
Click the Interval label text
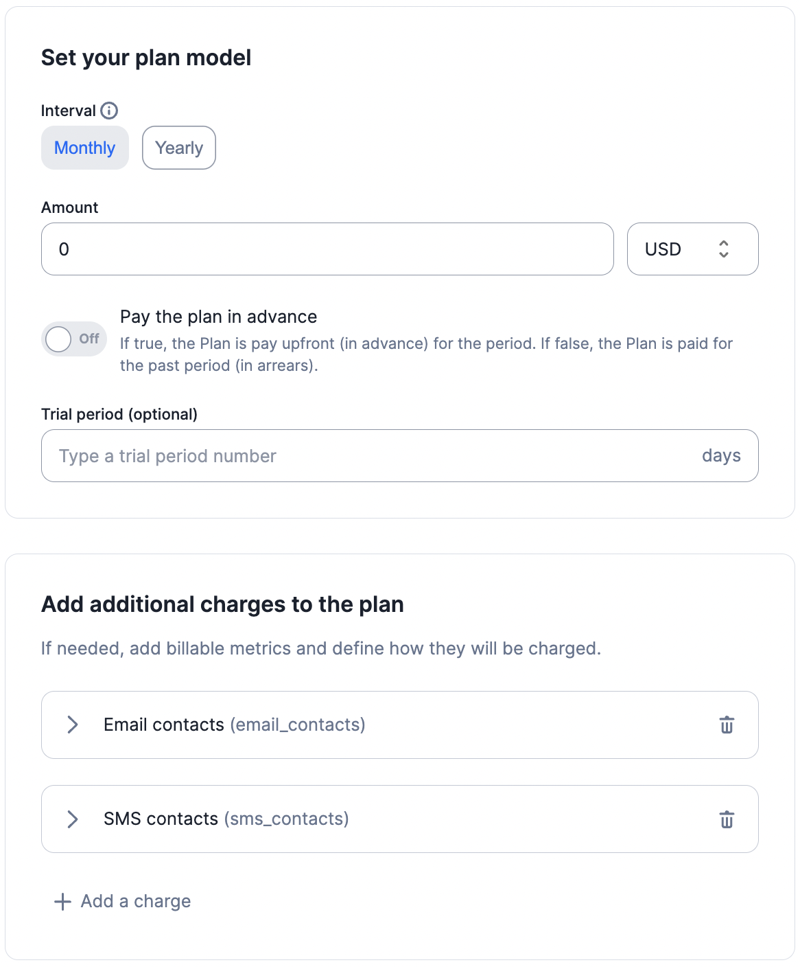tap(69, 111)
